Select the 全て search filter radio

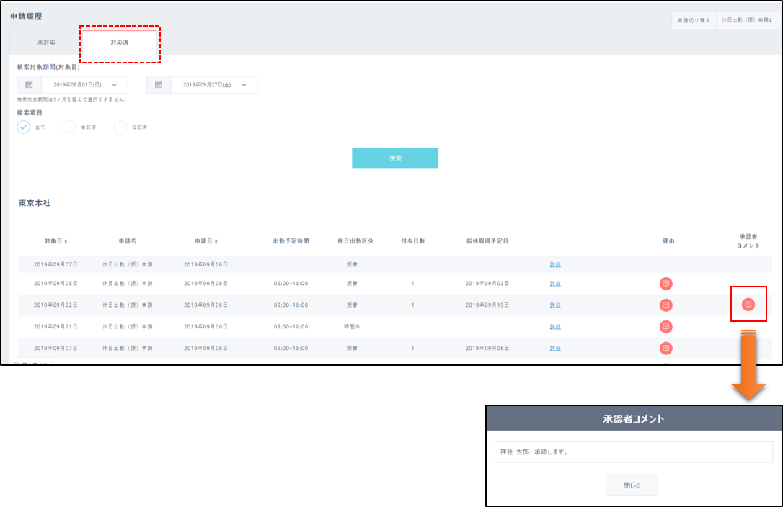[24, 127]
